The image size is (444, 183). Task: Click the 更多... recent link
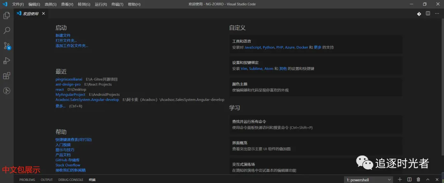click(x=60, y=106)
